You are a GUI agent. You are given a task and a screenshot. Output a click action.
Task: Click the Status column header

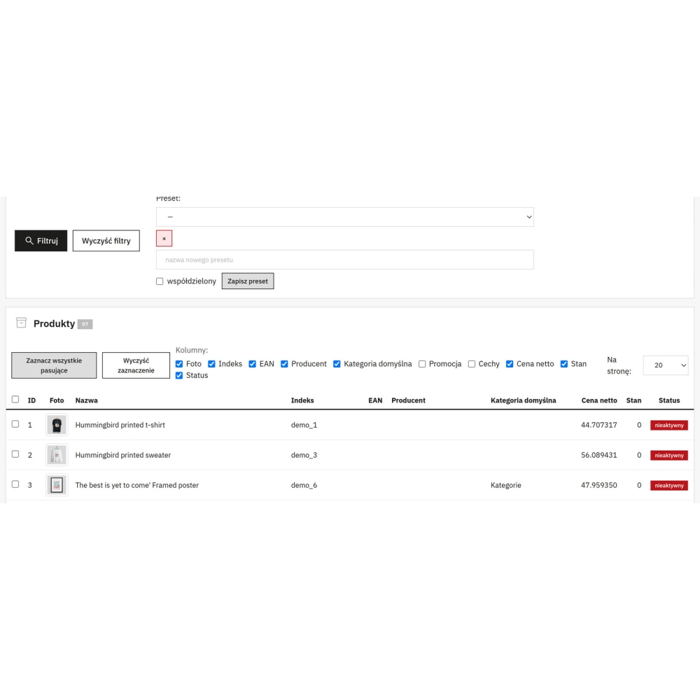[x=669, y=400]
